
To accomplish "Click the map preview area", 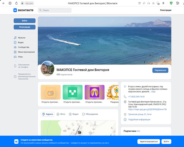I will (78, 128).
